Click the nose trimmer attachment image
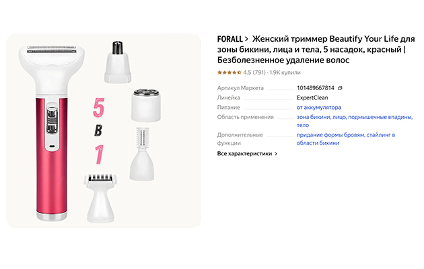The width and height of the screenshot is (424, 269). pyautogui.click(x=119, y=61)
